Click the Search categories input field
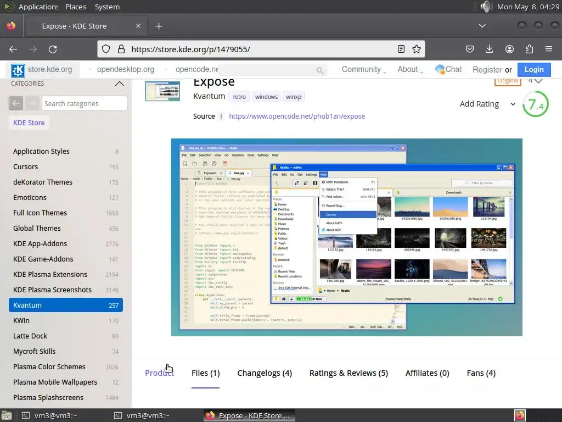This screenshot has height=422, width=562. (x=84, y=103)
